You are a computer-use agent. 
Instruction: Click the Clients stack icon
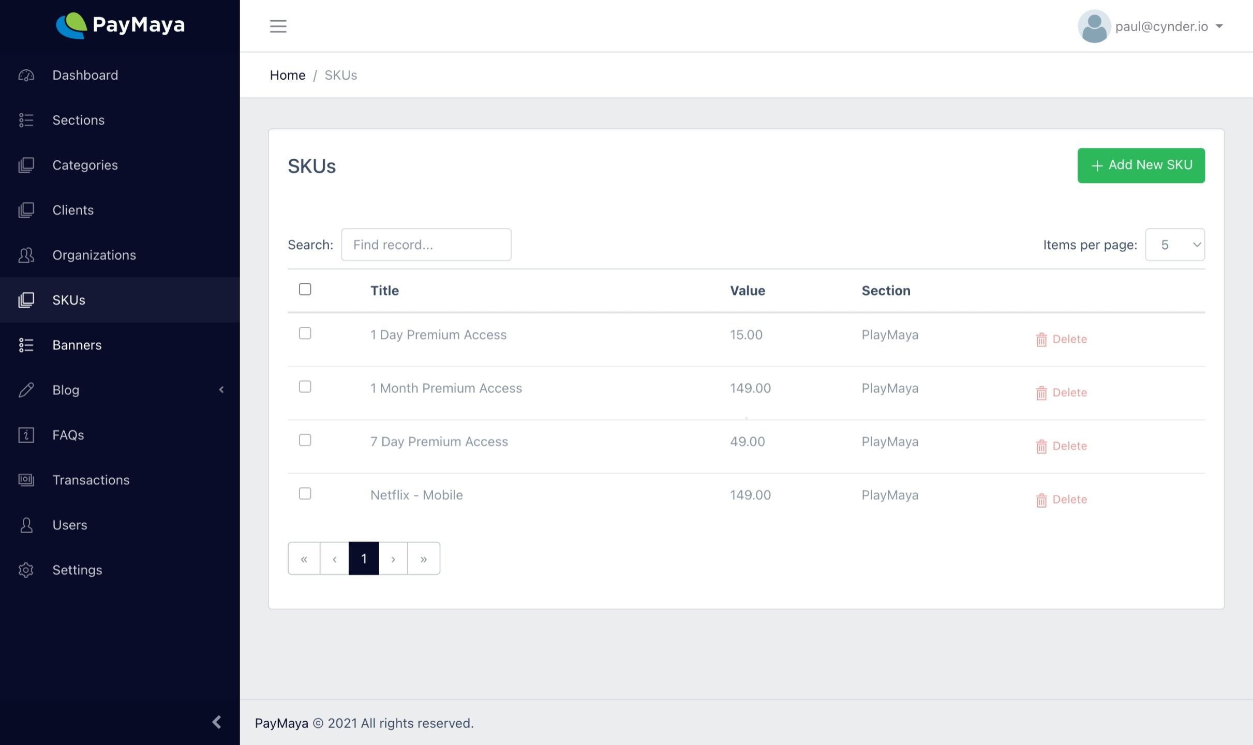[26, 210]
